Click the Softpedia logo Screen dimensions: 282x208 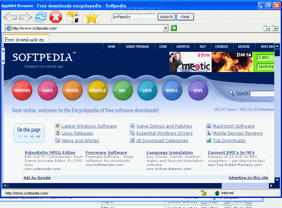point(44,57)
